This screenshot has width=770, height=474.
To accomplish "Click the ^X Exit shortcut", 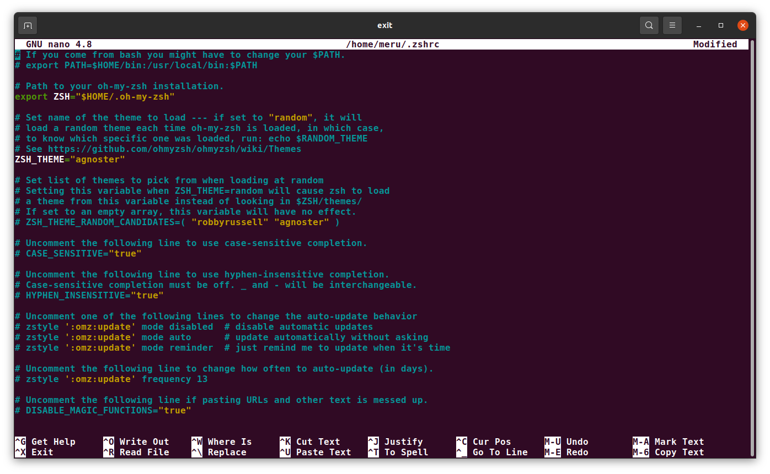I will (34, 452).
